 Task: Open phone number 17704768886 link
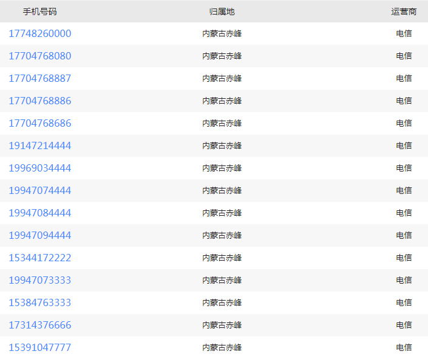coord(40,101)
